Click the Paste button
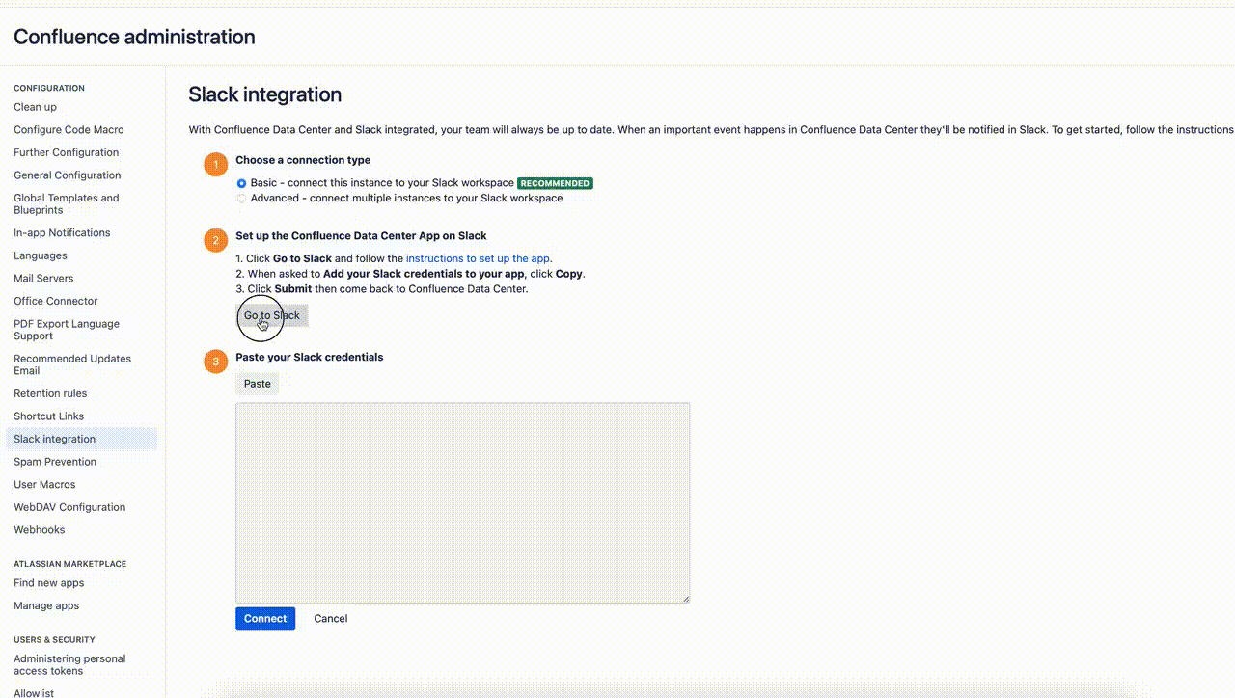This screenshot has height=698, width=1235. tap(258, 384)
